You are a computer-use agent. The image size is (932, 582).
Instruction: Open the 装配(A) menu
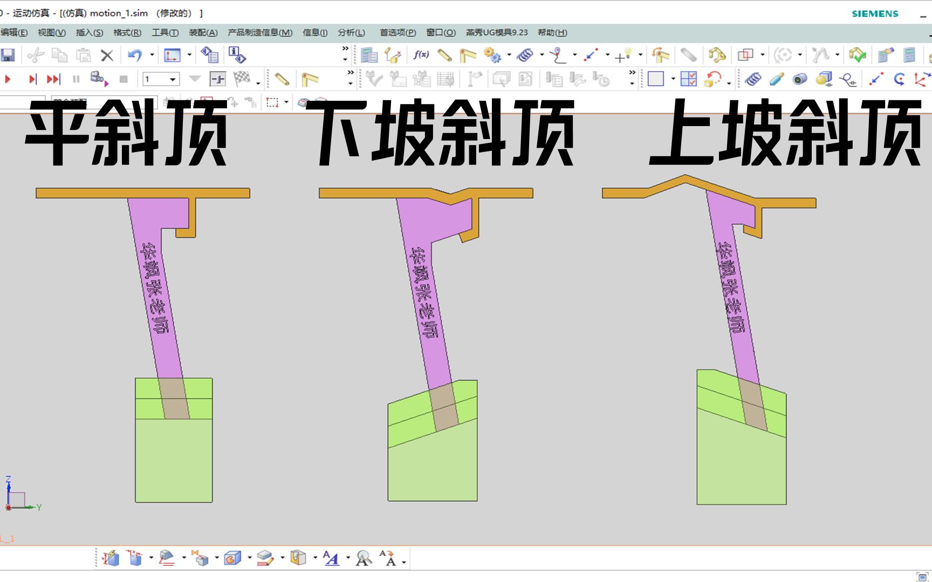click(x=203, y=32)
